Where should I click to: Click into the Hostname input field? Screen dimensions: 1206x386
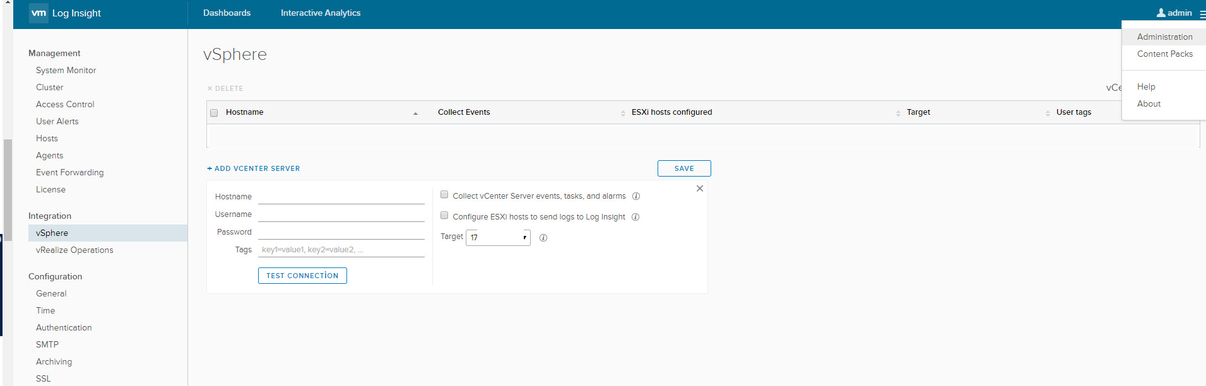pyautogui.click(x=341, y=197)
